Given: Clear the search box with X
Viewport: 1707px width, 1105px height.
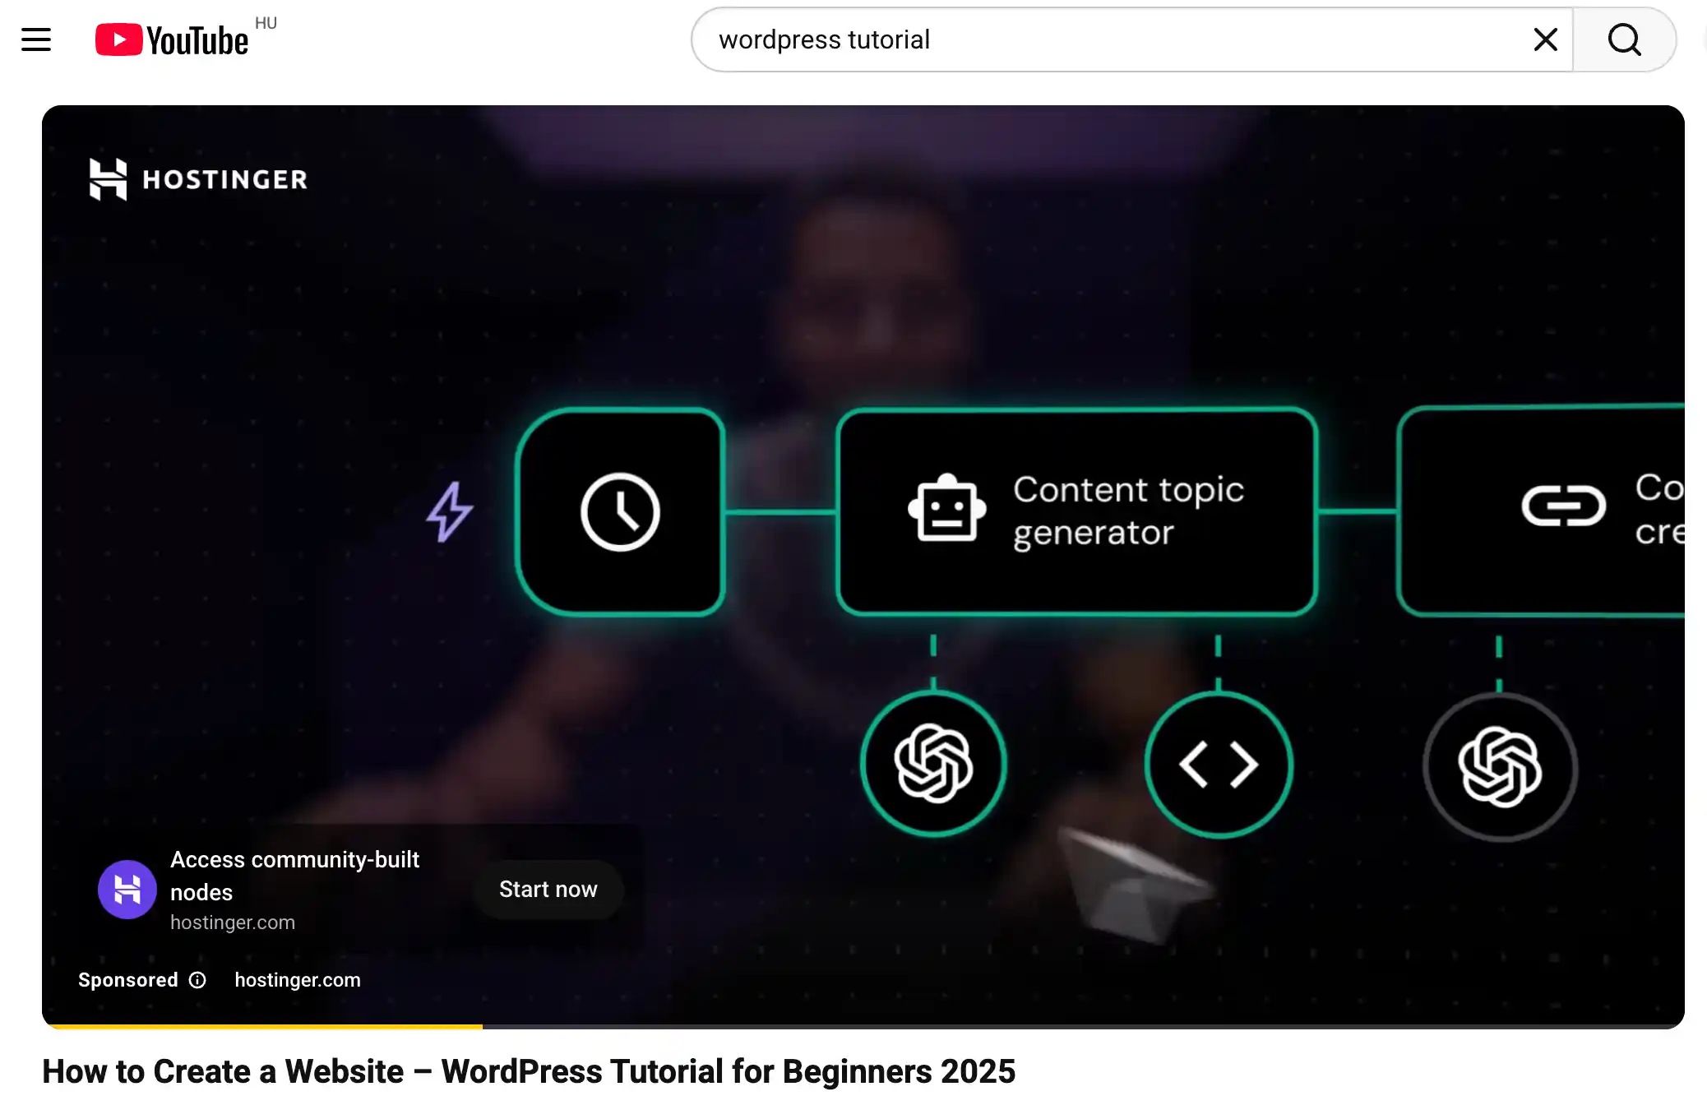Looking at the screenshot, I should pos(1545,39).
